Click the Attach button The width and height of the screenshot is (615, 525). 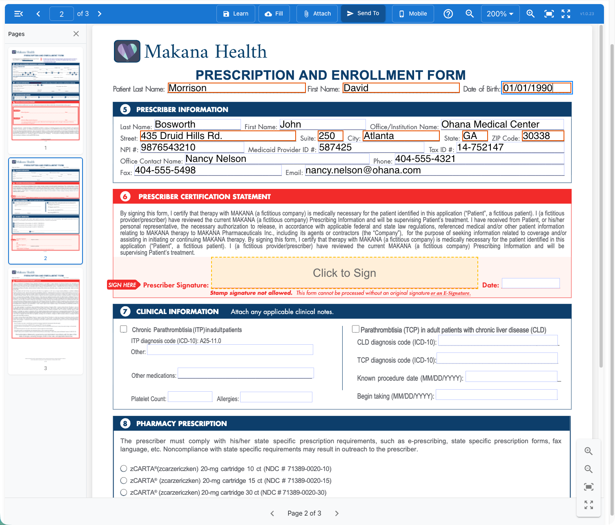[x=317, y=14]
